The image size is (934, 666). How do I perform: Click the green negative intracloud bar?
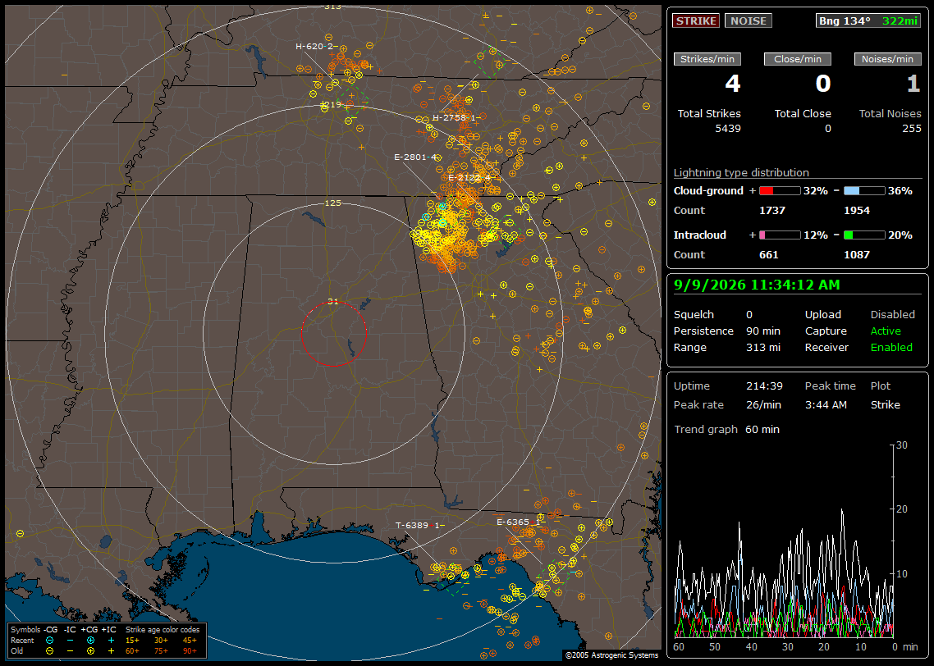[x=864, y=235]
